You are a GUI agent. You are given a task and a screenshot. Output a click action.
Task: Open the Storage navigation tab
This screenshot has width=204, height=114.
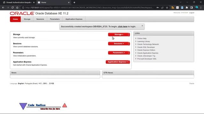click(x=27, y=19)
